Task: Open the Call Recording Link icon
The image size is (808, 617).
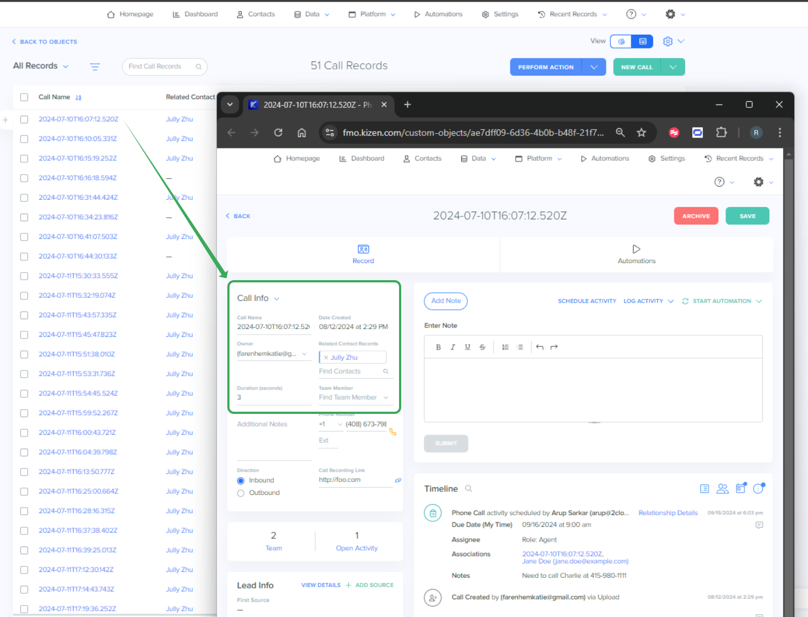Action: (x=398, y=481)
